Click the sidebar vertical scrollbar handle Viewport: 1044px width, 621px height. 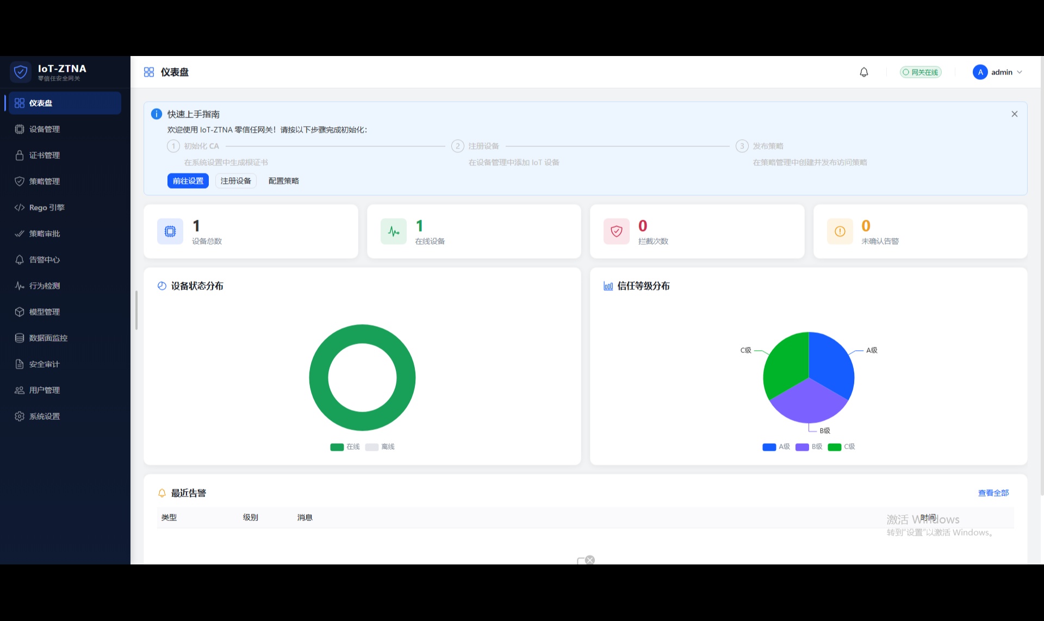pos(136,310)
